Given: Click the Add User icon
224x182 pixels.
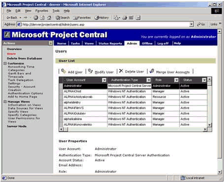Looking at the screenshot, I should pos(63,71).
